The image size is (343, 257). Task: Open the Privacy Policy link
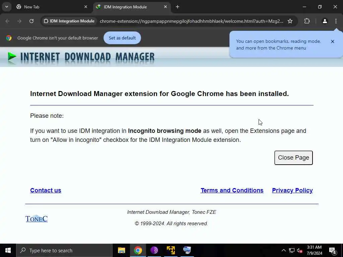click(x=292, y=190)
